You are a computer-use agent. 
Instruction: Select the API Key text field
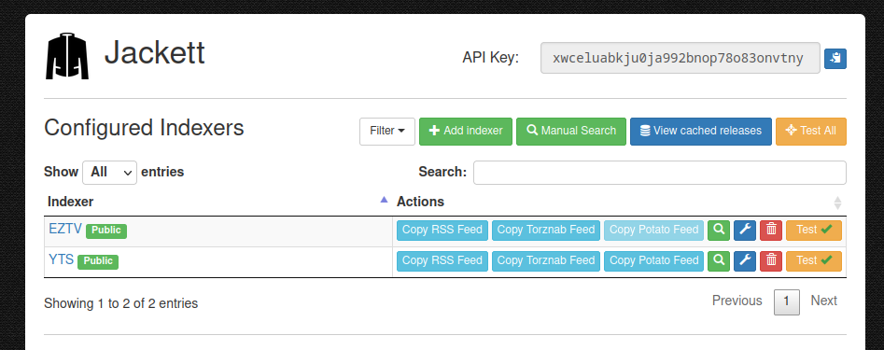pyautogui.click(x=680, y=58)
